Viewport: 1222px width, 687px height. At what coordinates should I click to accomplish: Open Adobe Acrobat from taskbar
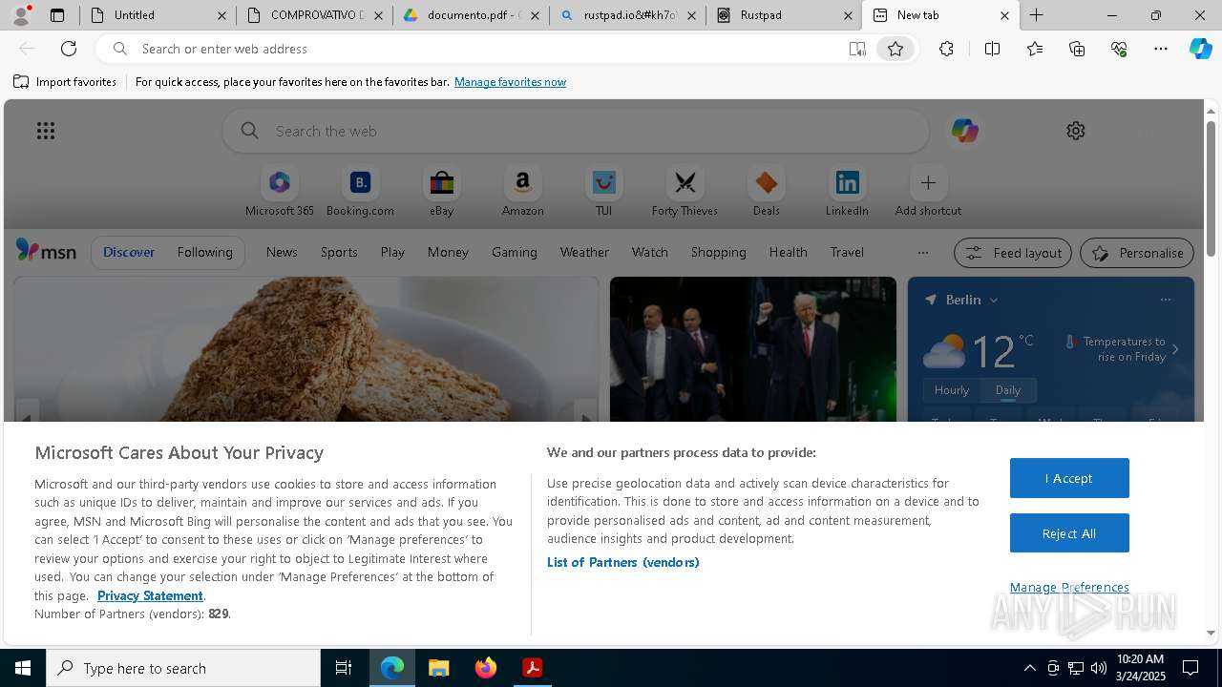click(533, 668)
